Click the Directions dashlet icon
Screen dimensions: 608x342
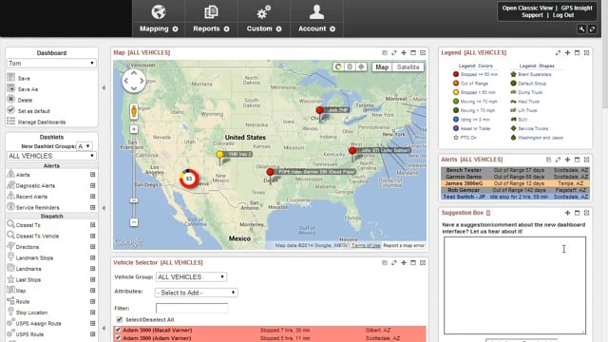(x=10, y=246)
